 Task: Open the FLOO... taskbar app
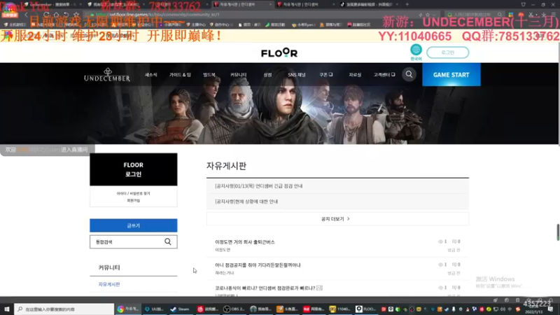click(365, 309)
